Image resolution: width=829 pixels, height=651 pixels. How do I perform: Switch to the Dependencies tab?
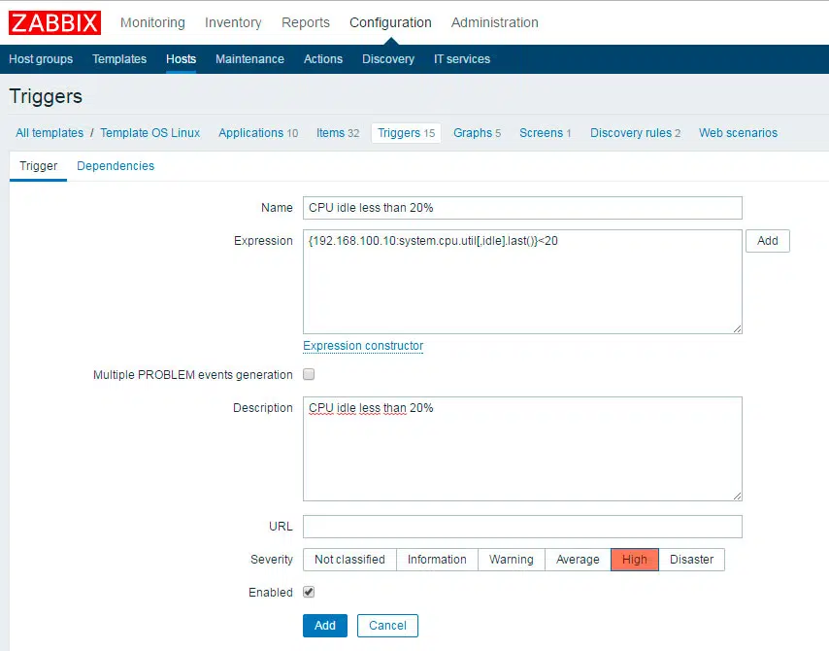click(116, 166)
